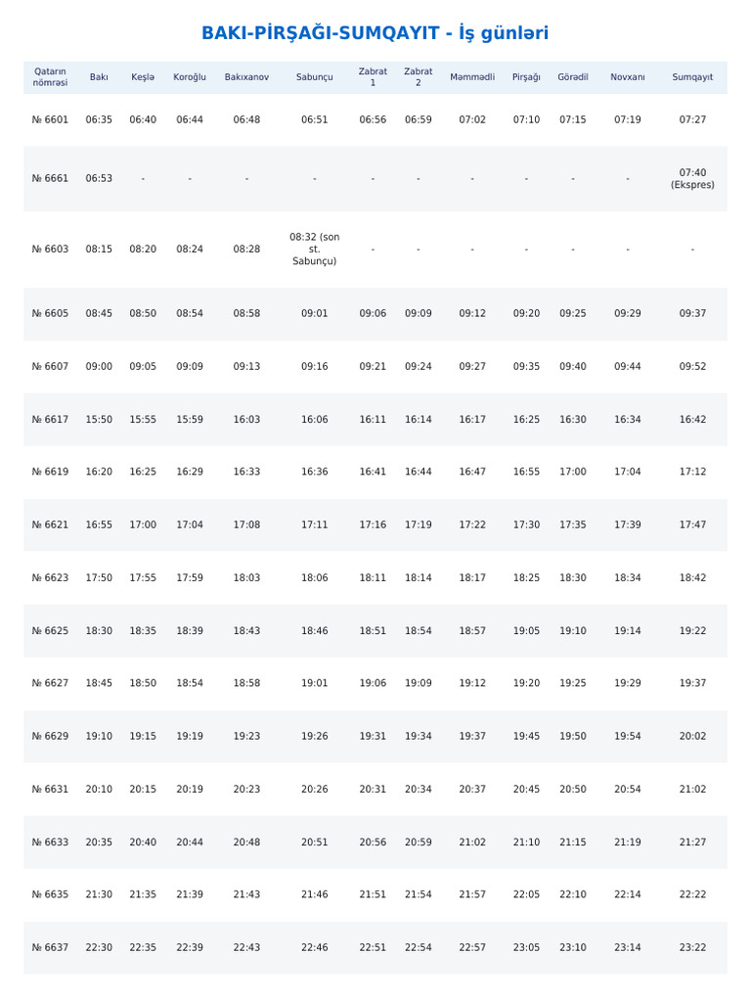This screenshot has height=1002, width=751.
Task: Click the Görədil column header
Action: click(573, 77)
